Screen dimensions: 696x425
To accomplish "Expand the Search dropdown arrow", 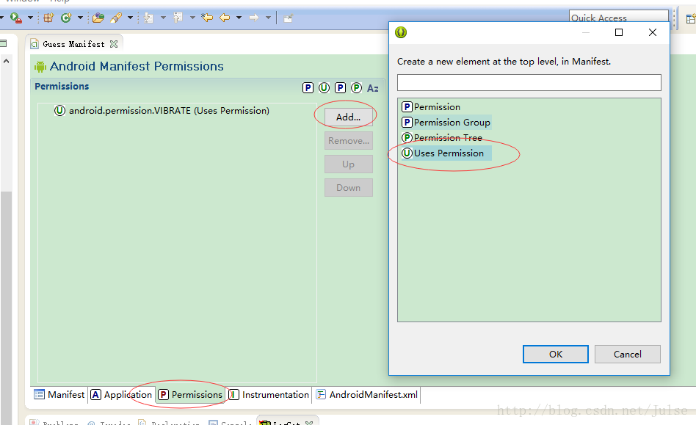I will pos(130,18).
